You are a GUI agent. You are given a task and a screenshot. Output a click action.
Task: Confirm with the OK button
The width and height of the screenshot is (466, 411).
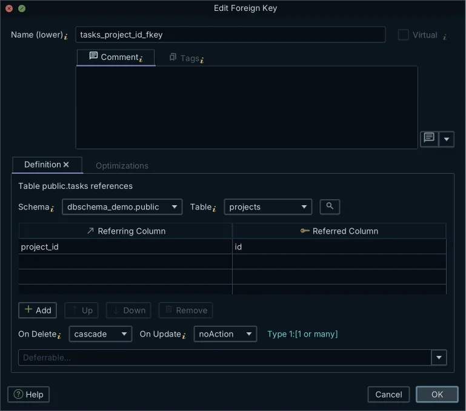tap(437, 395)
